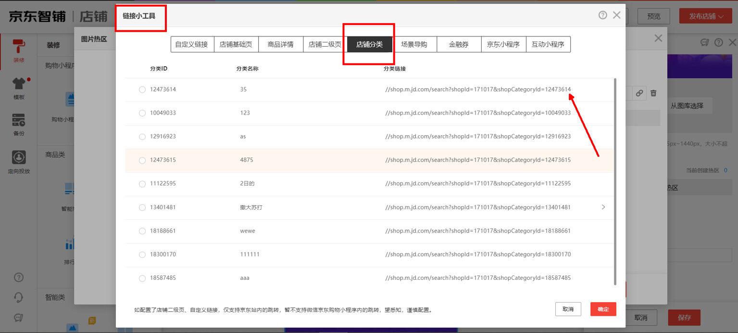Viewport: 738px width, 333px height.
Task: Switch to the 场景导购 tab
Action: (x=415, y=44)
